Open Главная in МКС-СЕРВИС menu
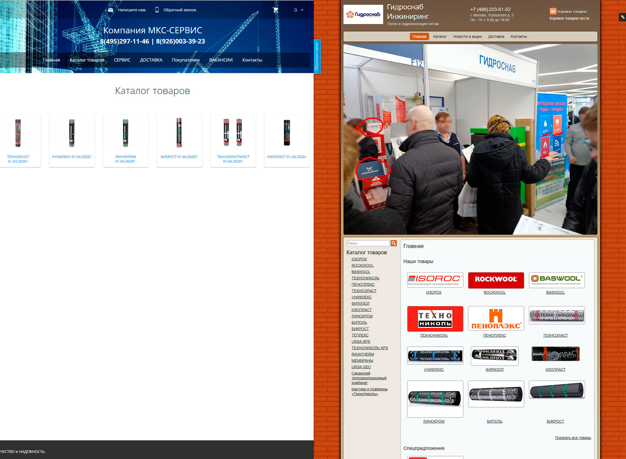Screen dimensions: 626x459 click(x=52, y=60)
